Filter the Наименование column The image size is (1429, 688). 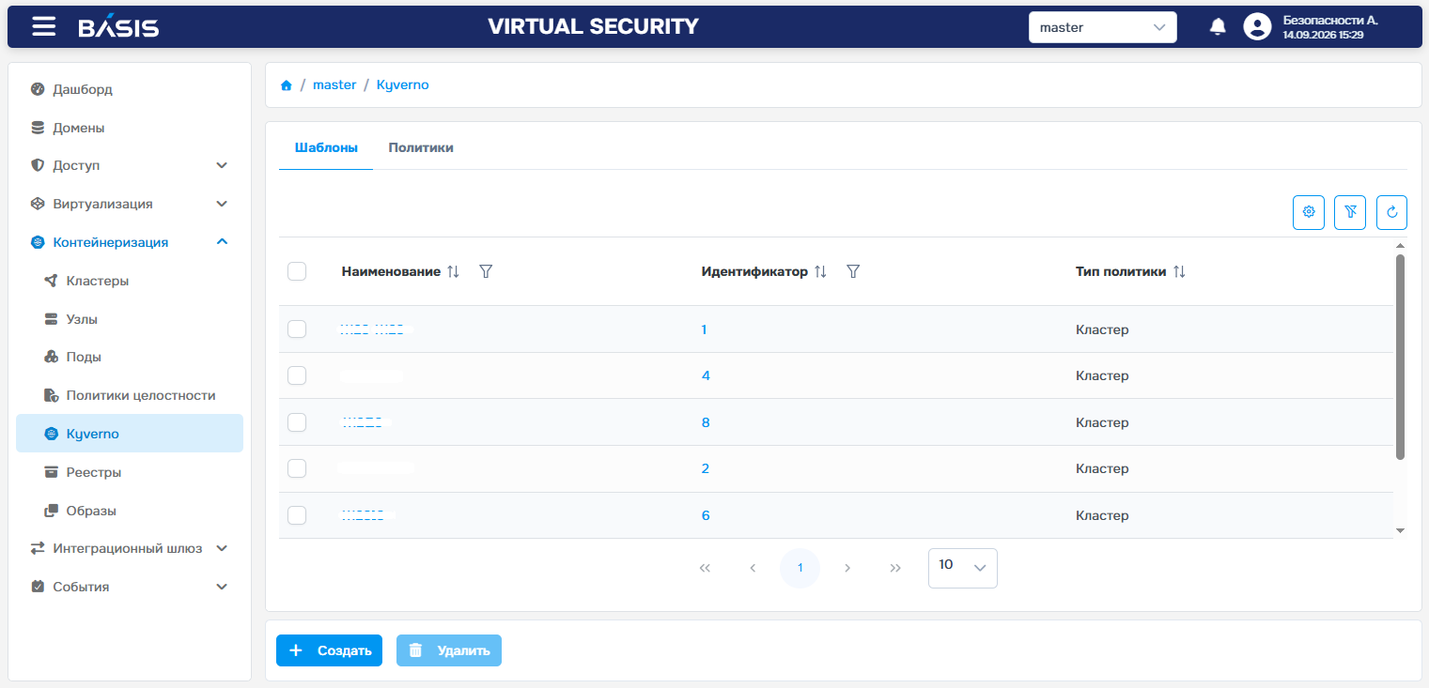(x=486, y=271)
